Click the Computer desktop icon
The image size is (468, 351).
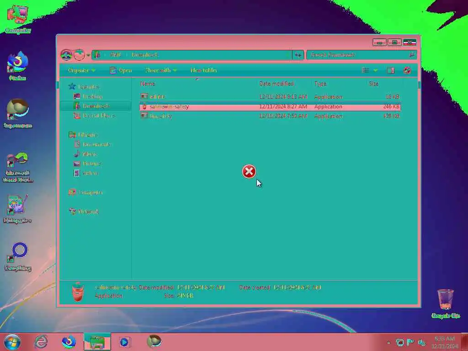(18, 18)
